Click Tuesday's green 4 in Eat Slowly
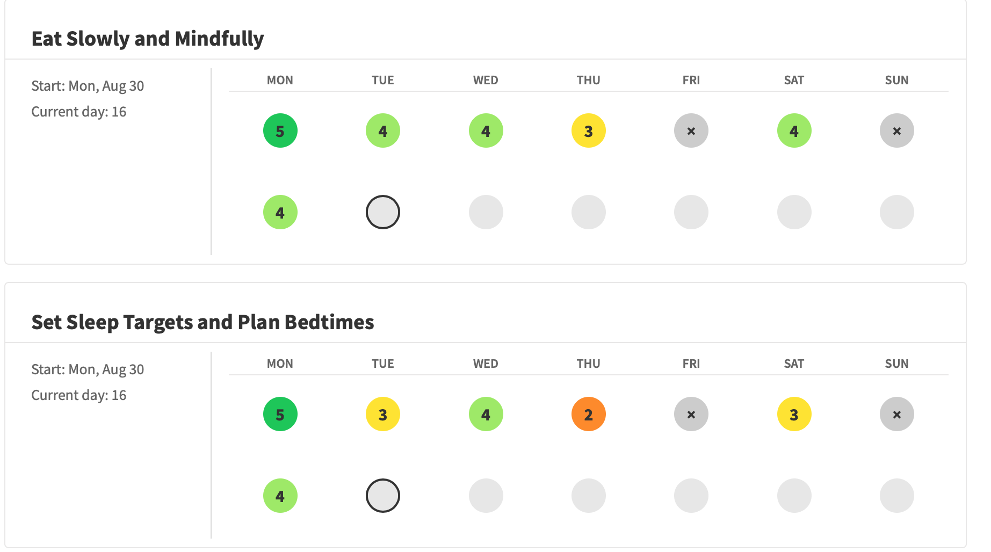The height and width of the screenshot is (552, 991). coord(382,130)
